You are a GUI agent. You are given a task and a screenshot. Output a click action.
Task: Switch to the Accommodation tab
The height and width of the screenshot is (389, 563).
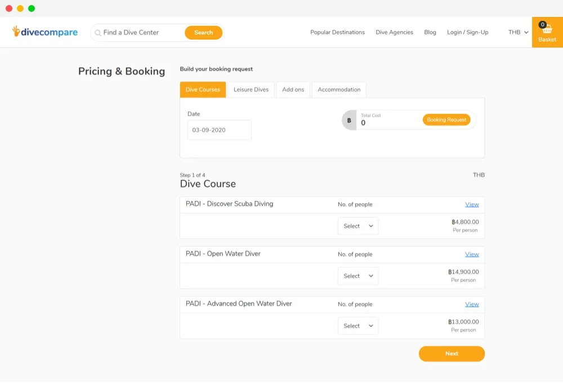point(339,89)
